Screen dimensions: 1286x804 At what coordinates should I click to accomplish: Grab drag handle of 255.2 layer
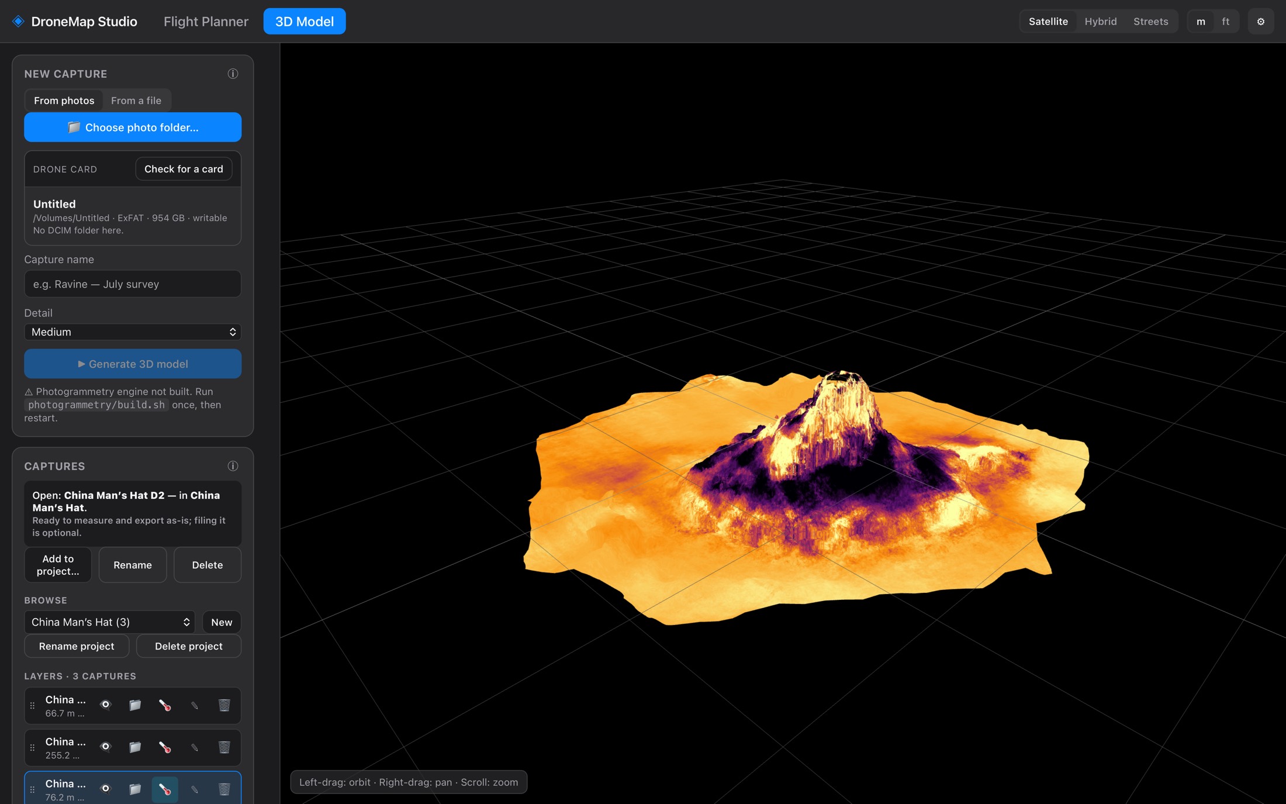click(x=32, y=748)
